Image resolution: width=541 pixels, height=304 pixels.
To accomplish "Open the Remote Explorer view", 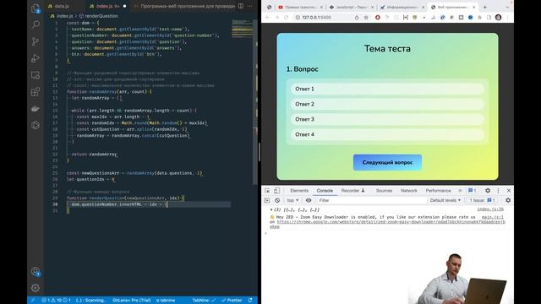I will coord(36,75).
